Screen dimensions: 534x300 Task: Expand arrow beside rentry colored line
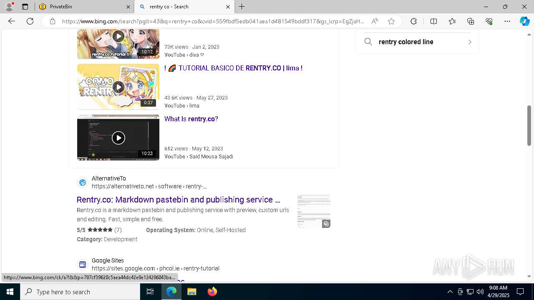(x=470, y=42)
